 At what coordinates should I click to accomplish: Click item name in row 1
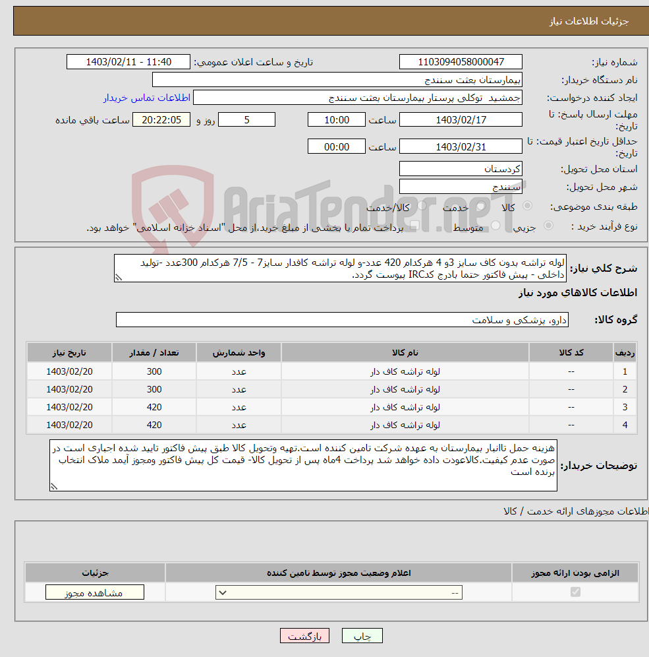pyautogui.click(x=405, y=371)
